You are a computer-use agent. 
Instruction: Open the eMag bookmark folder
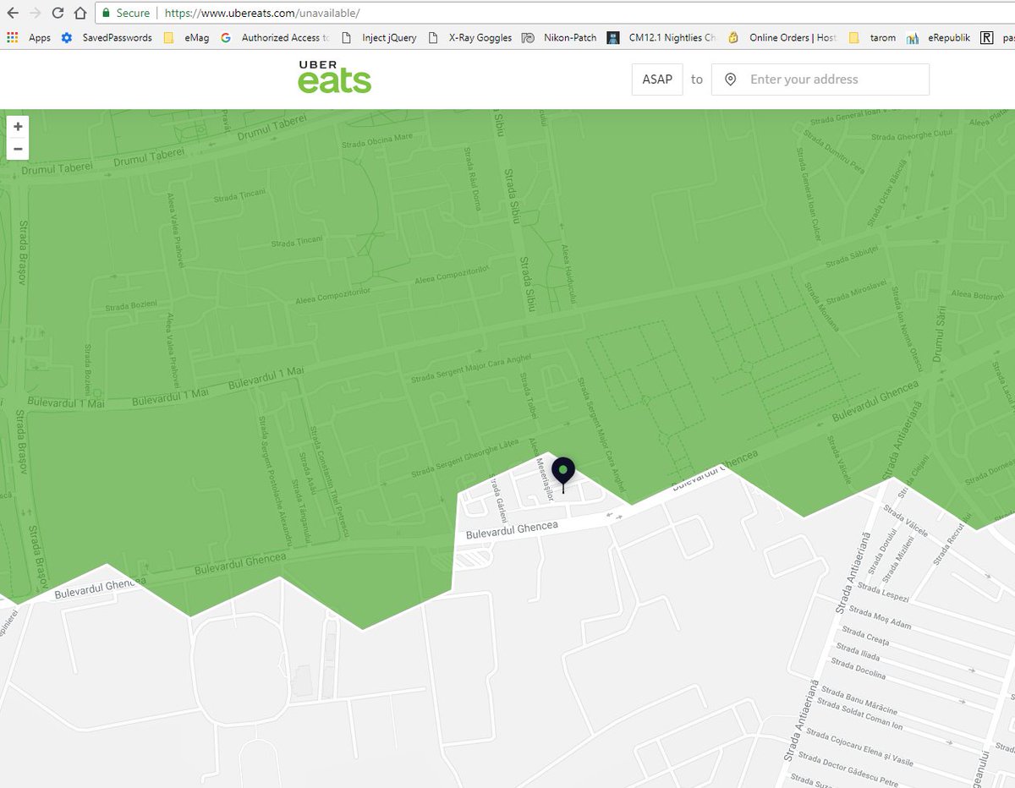(x=188, y=37)
